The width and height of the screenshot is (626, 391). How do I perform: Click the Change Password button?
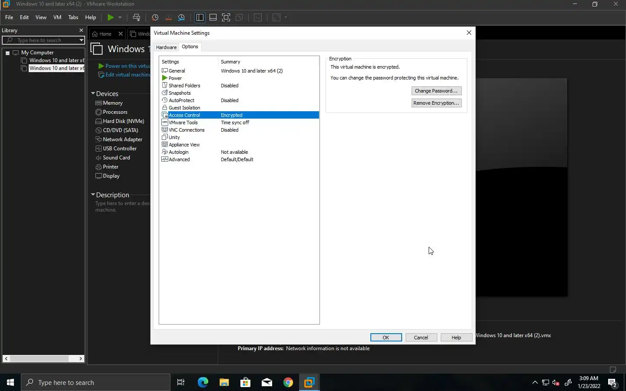tap(436, 91)
